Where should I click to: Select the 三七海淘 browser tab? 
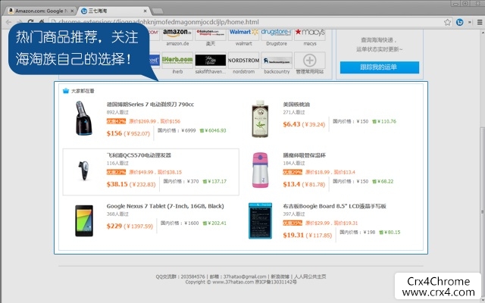(x=113, y=11)
